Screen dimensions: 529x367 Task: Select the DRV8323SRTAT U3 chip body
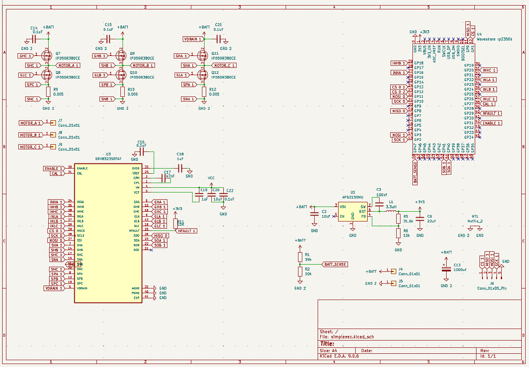[x=108, y=233]
